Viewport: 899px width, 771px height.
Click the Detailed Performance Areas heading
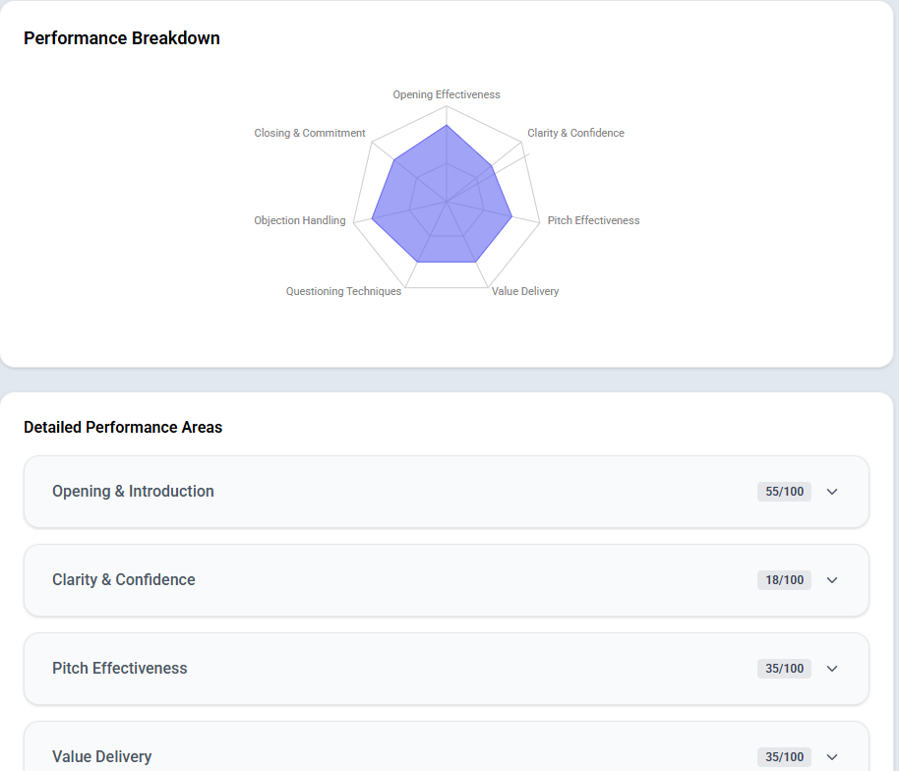point(123,427)
